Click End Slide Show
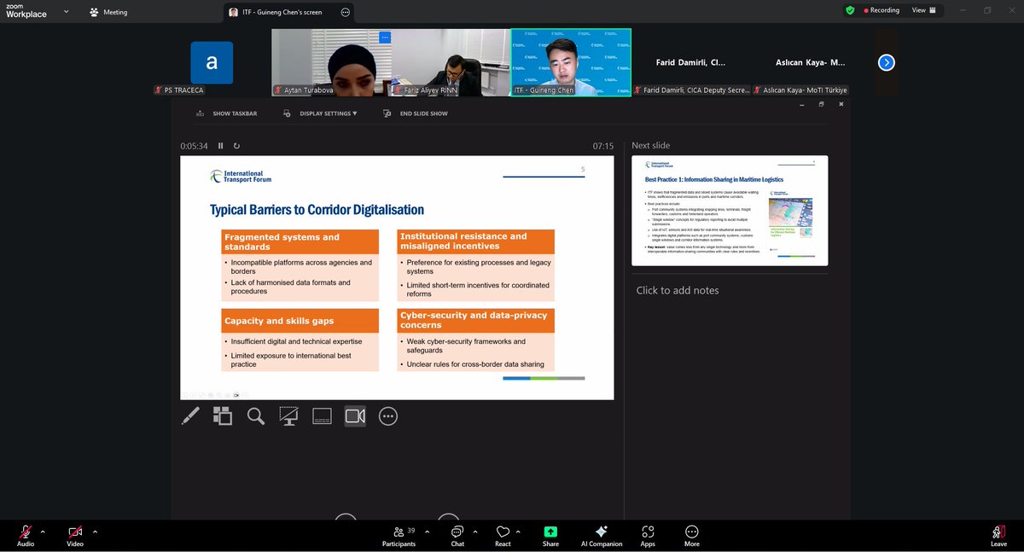This screenshot has width=1024, height=552. pyautogui.click(x=416, y=113)
